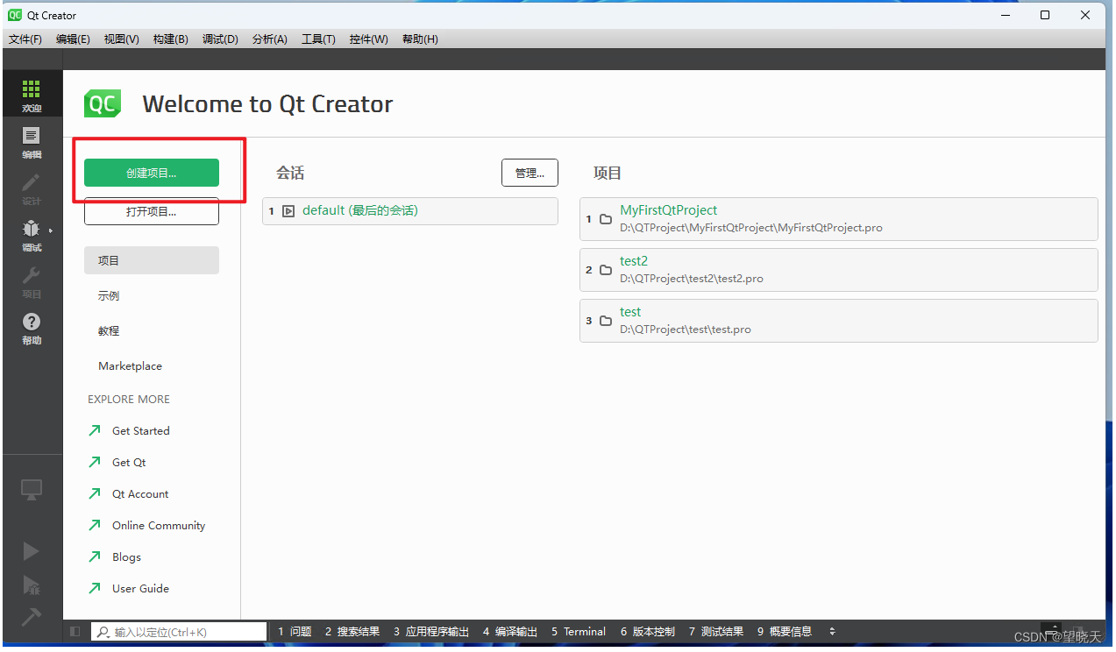Open the default (最后的会话) session
1116x652 pixels.
(410, 211)
